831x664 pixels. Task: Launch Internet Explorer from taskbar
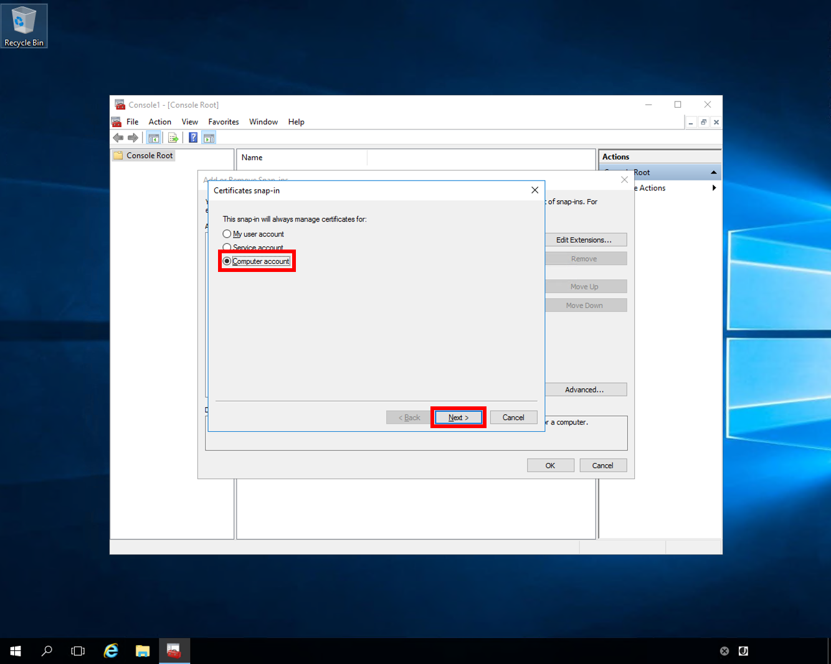[111, 651]
